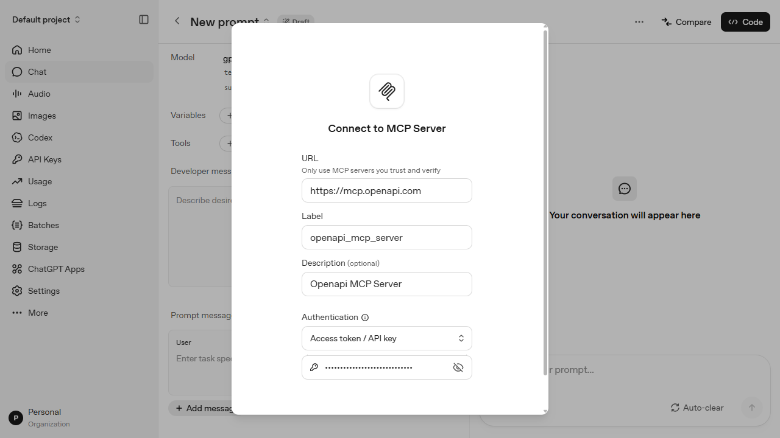
Task: Open the Default project switcher
Action: [46, 19]
